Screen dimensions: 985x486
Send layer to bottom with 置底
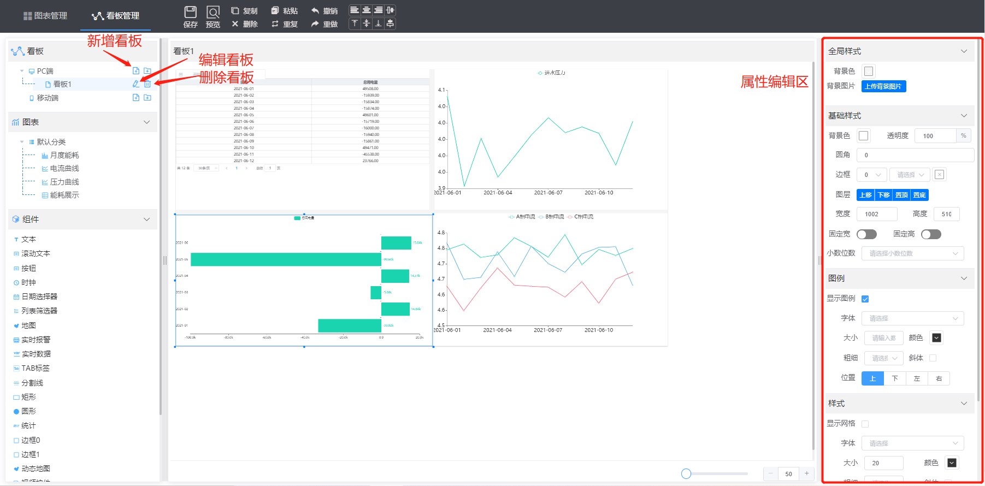(920, 195)
